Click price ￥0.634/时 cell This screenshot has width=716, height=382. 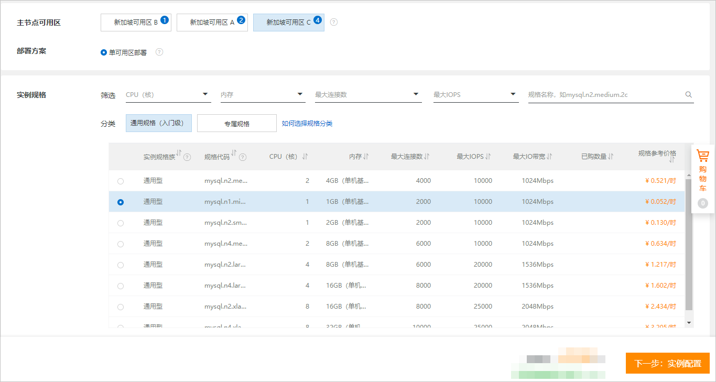pyautogui.click(x=660, y=244)
